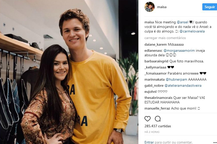Open thesabrinamorais commenter profile
This screenshot has width=217, height=144.
point(158,98)
